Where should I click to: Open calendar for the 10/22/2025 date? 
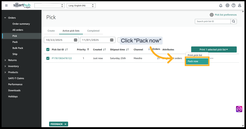pos(76,40)
